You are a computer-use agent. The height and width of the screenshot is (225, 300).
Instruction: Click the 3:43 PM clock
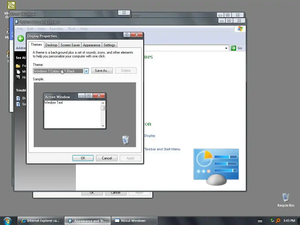[289, 221]
